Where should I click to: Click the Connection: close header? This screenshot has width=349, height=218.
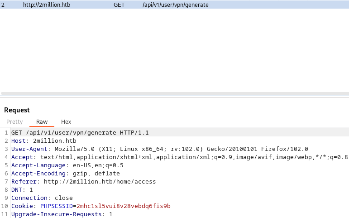tap(42, 198)
